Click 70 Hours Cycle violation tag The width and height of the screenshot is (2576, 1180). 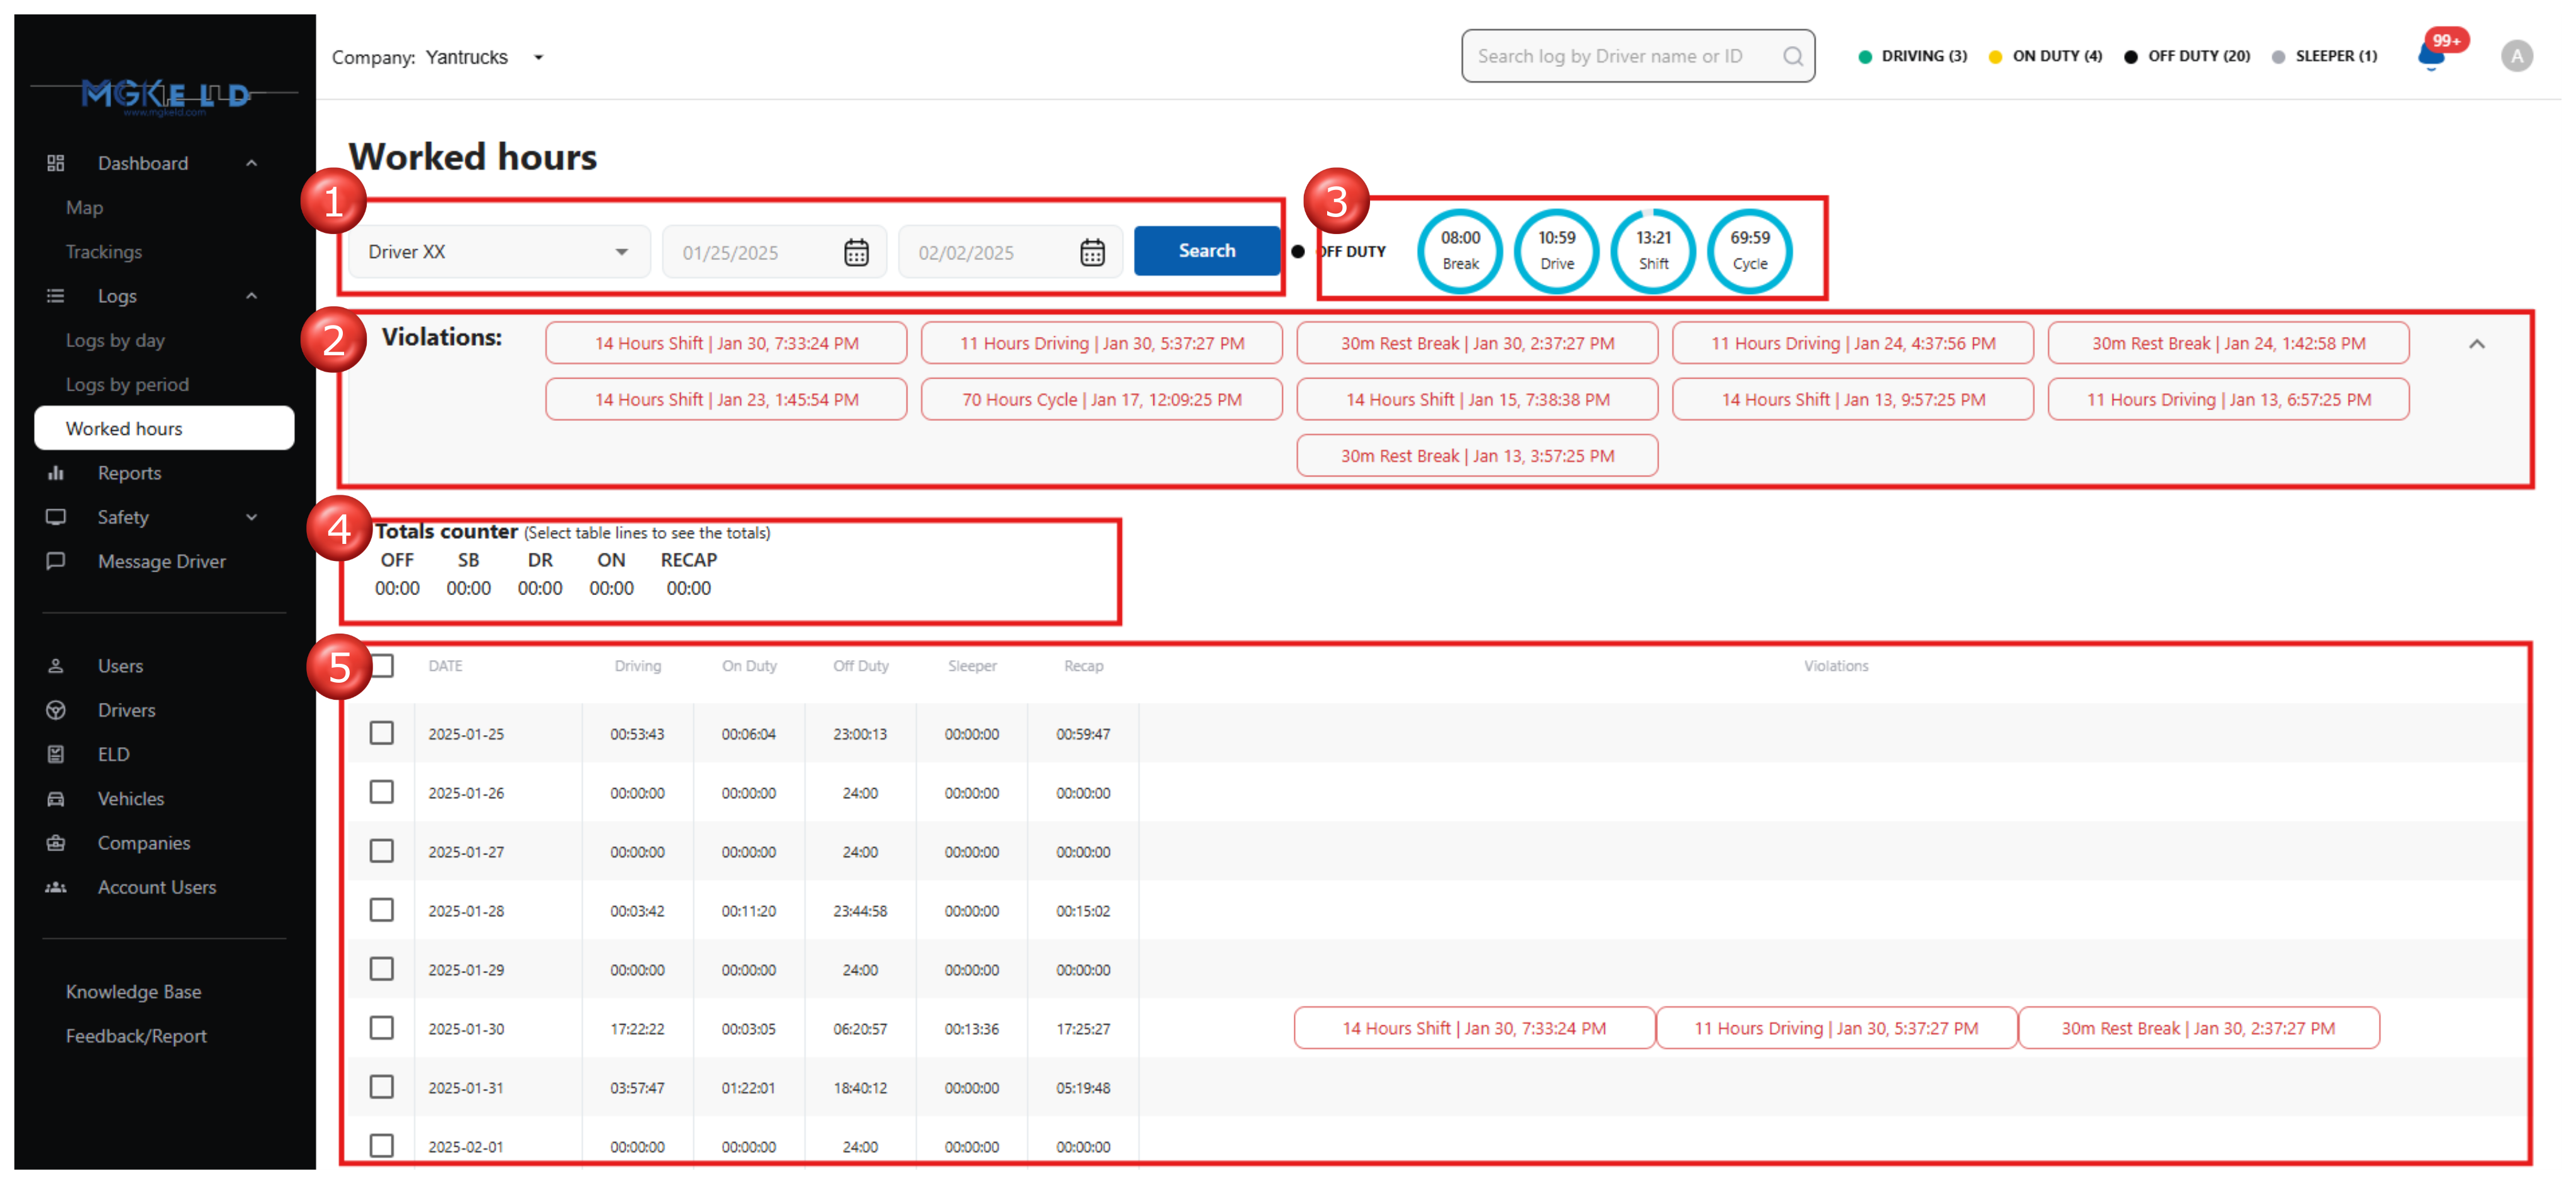point(1101,399)
